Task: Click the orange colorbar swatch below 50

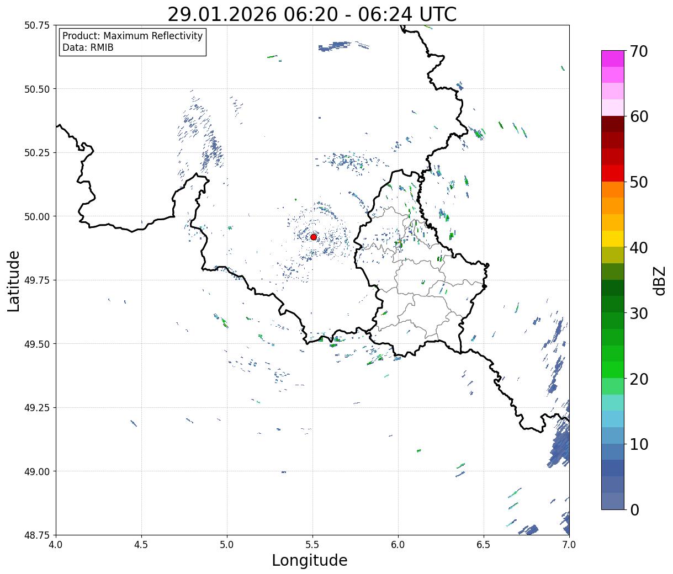Action: point(613,189)
